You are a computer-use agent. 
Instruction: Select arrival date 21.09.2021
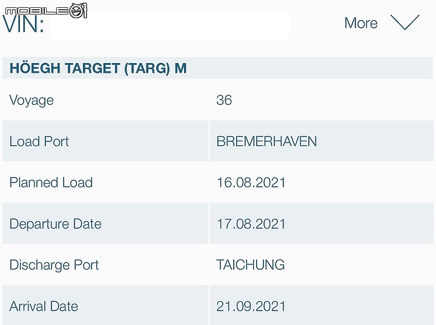click(x=251, y=306)
